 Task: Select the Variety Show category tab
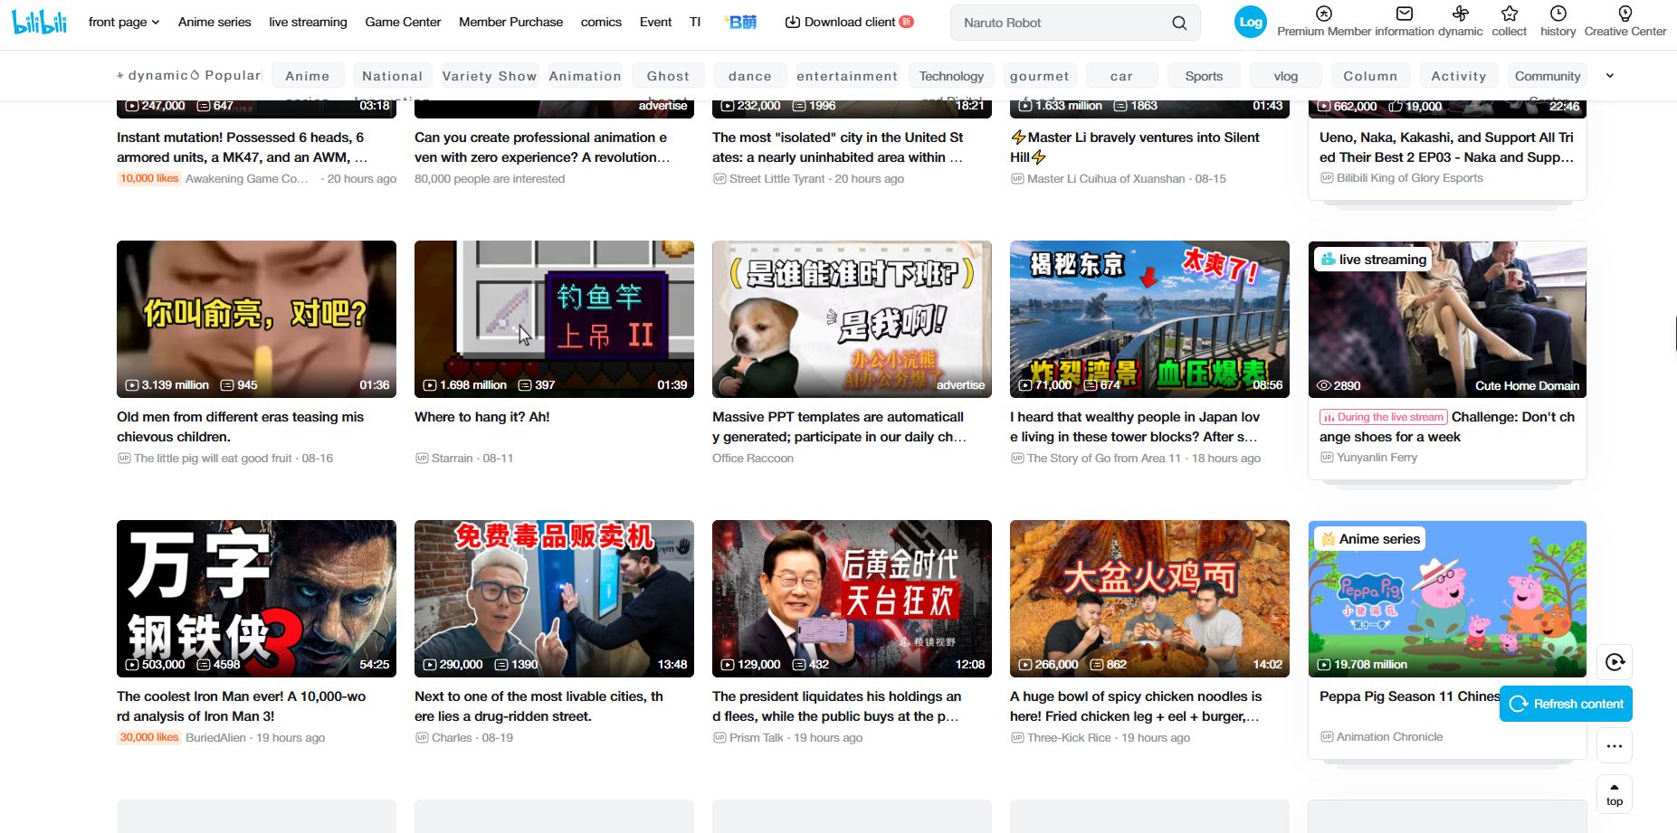490,76
